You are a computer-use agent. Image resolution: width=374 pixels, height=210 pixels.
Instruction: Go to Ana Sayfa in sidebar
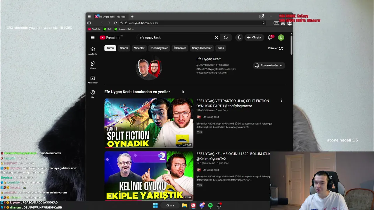coord(93,51)
